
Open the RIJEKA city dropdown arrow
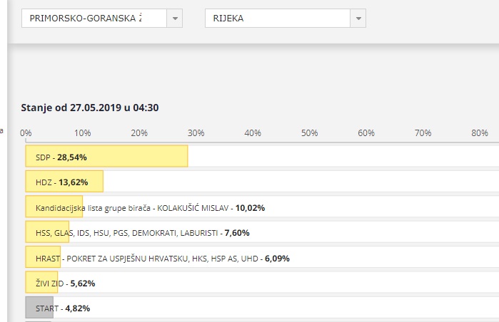coord(358,19)
